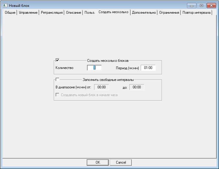Screen dimensions: 219x169
Task: Focus the Период (чч:мм) time field
Action: tap(148, 68)
